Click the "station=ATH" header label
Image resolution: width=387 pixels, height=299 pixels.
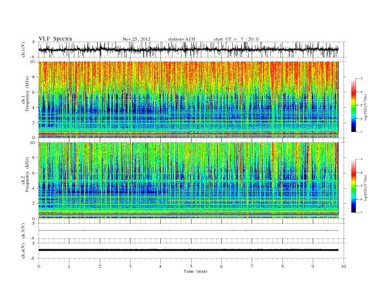coord(181,39)
